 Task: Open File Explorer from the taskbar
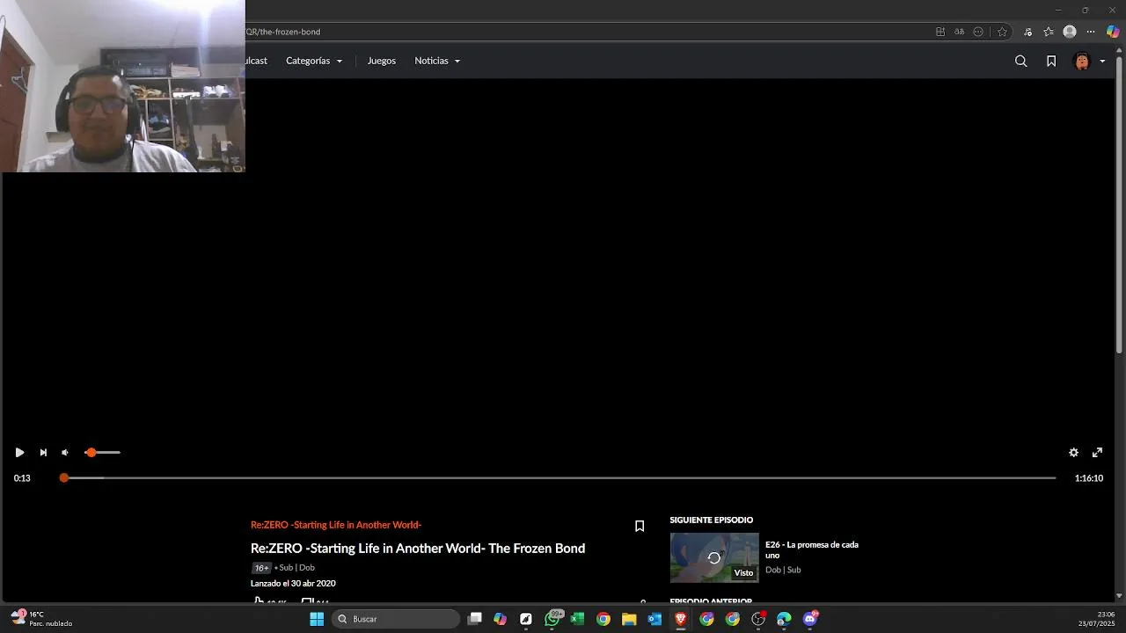pos(629,619)
